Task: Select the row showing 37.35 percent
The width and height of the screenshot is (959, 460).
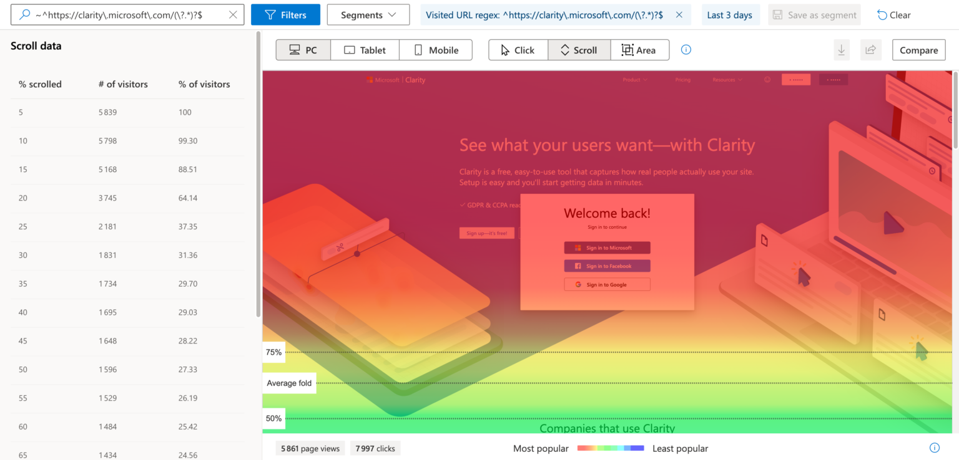Action: (x=127, y=227)
